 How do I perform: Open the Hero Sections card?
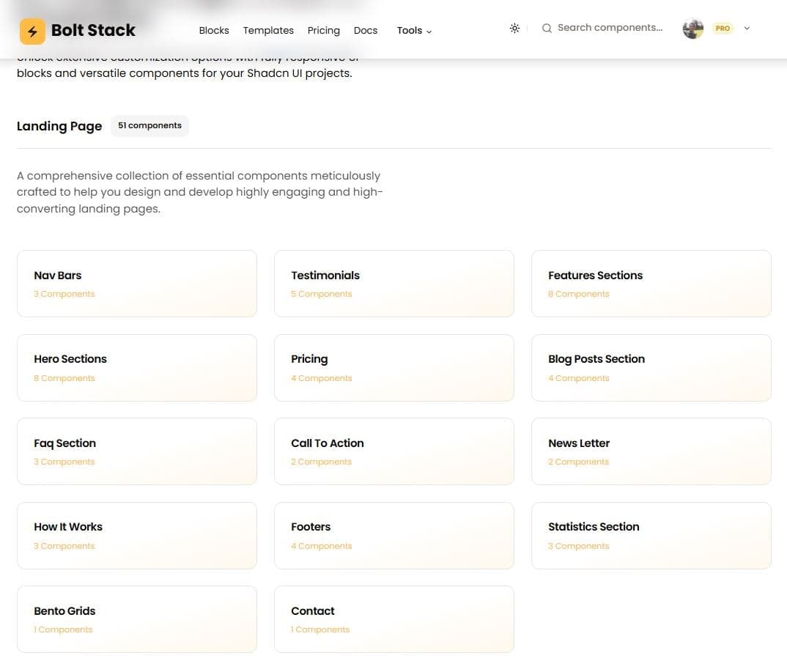[136, 367]
